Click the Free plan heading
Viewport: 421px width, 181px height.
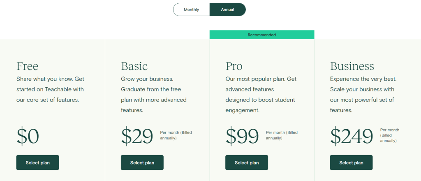pyautogui.click(x=28, y=66)
